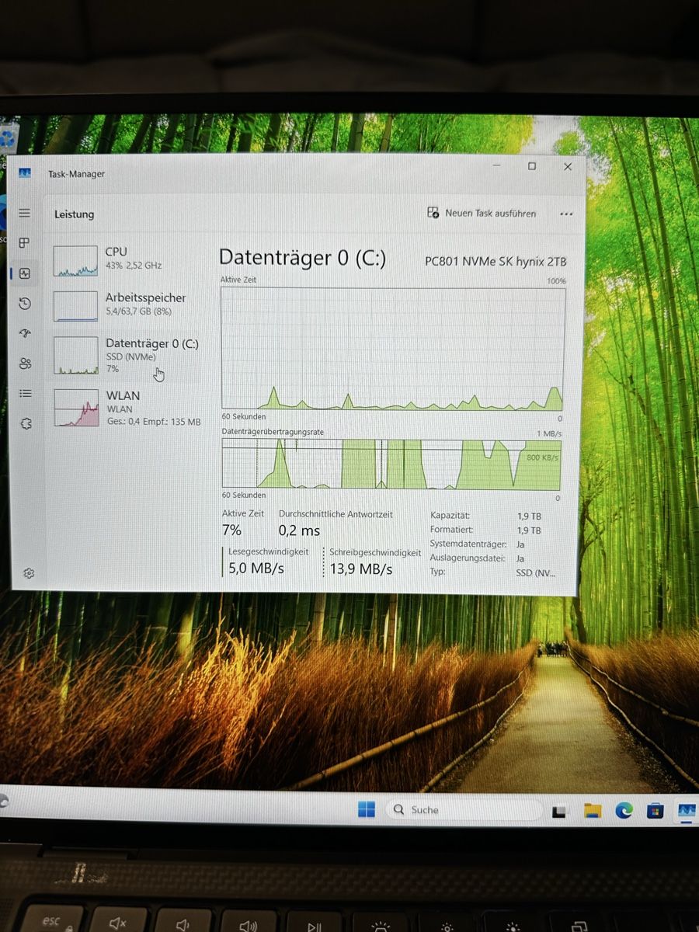Open the Details page list icon
Screen dimensions: 699x932
(26, 394)
